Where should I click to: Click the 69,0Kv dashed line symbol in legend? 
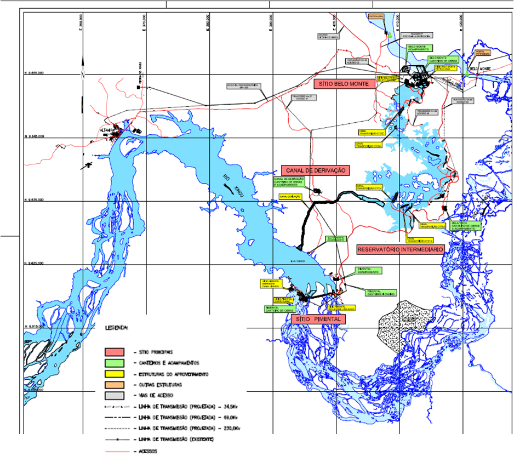(117, 418)
